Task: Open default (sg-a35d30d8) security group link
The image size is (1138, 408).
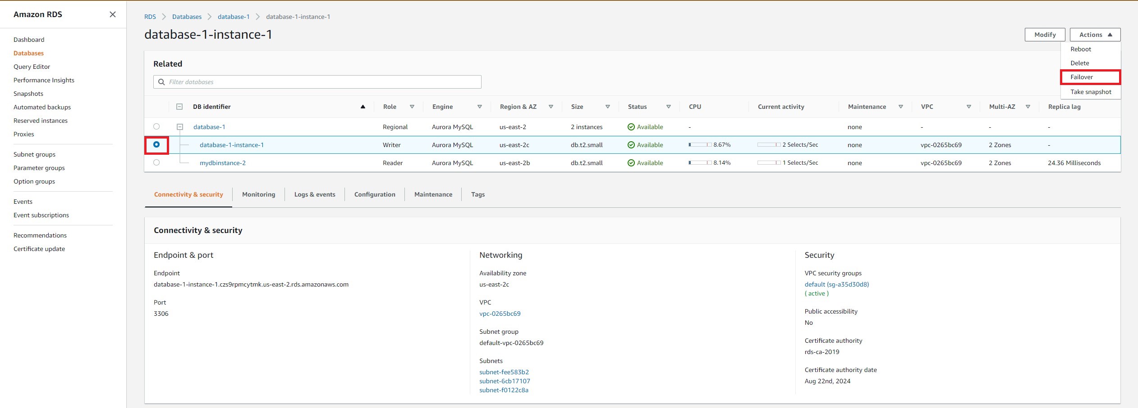Action: coord(837,284)
